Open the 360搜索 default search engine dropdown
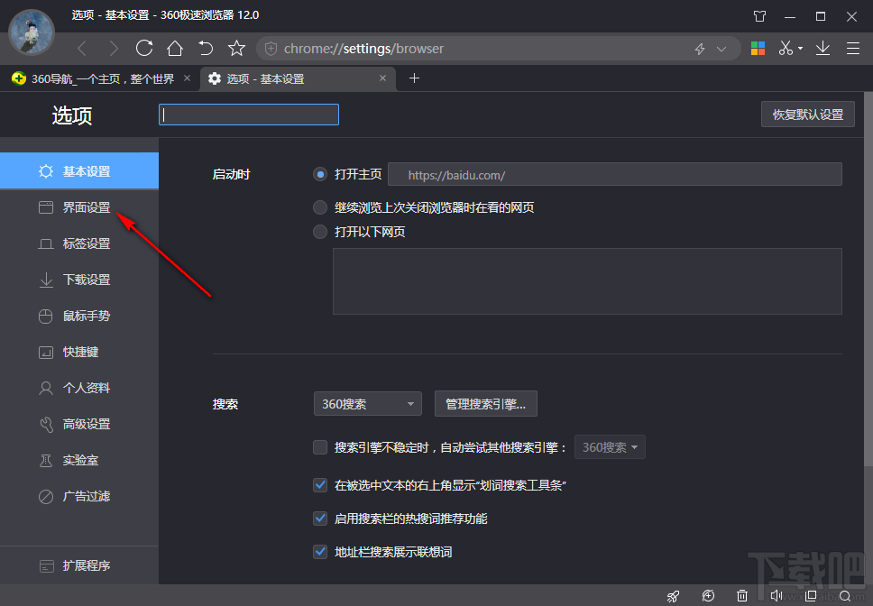This screenshot has height=606, width=873. [x=368, y=404]
